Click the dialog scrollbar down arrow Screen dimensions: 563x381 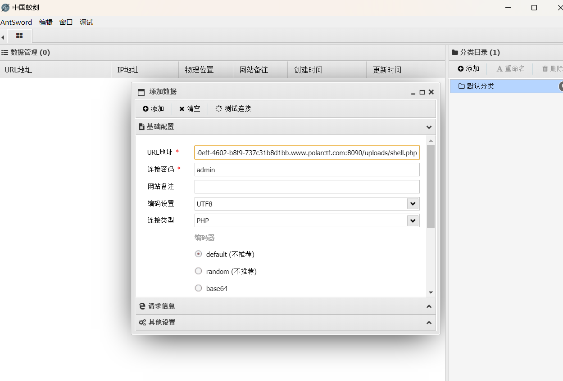[x=431, y=292]
